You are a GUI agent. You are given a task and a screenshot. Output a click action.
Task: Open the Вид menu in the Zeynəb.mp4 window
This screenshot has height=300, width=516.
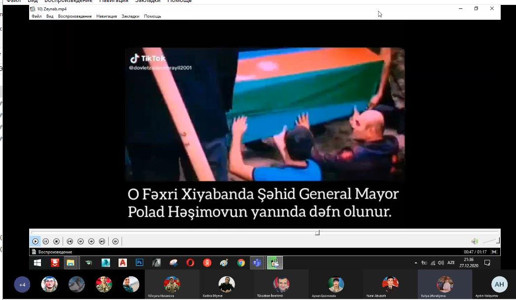pyautogui.click(x=50, y=16)
